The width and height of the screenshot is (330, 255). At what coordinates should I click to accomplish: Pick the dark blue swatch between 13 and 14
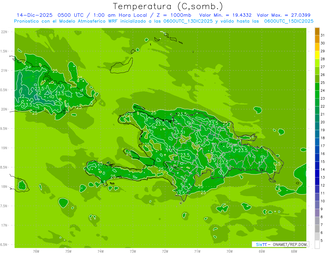pos(317,173)
